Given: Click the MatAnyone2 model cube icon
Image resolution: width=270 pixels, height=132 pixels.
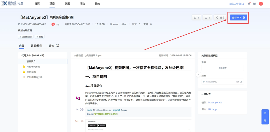Looking at the screenshot, I should 204,82.
